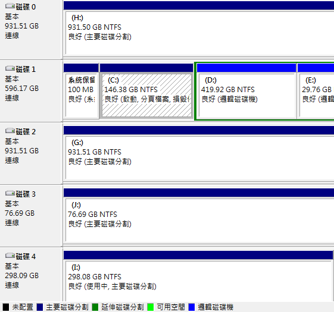Select the 系統保留 100 MB partition
Viewport: 334px width, 312px height.
[x=81, y=95]
